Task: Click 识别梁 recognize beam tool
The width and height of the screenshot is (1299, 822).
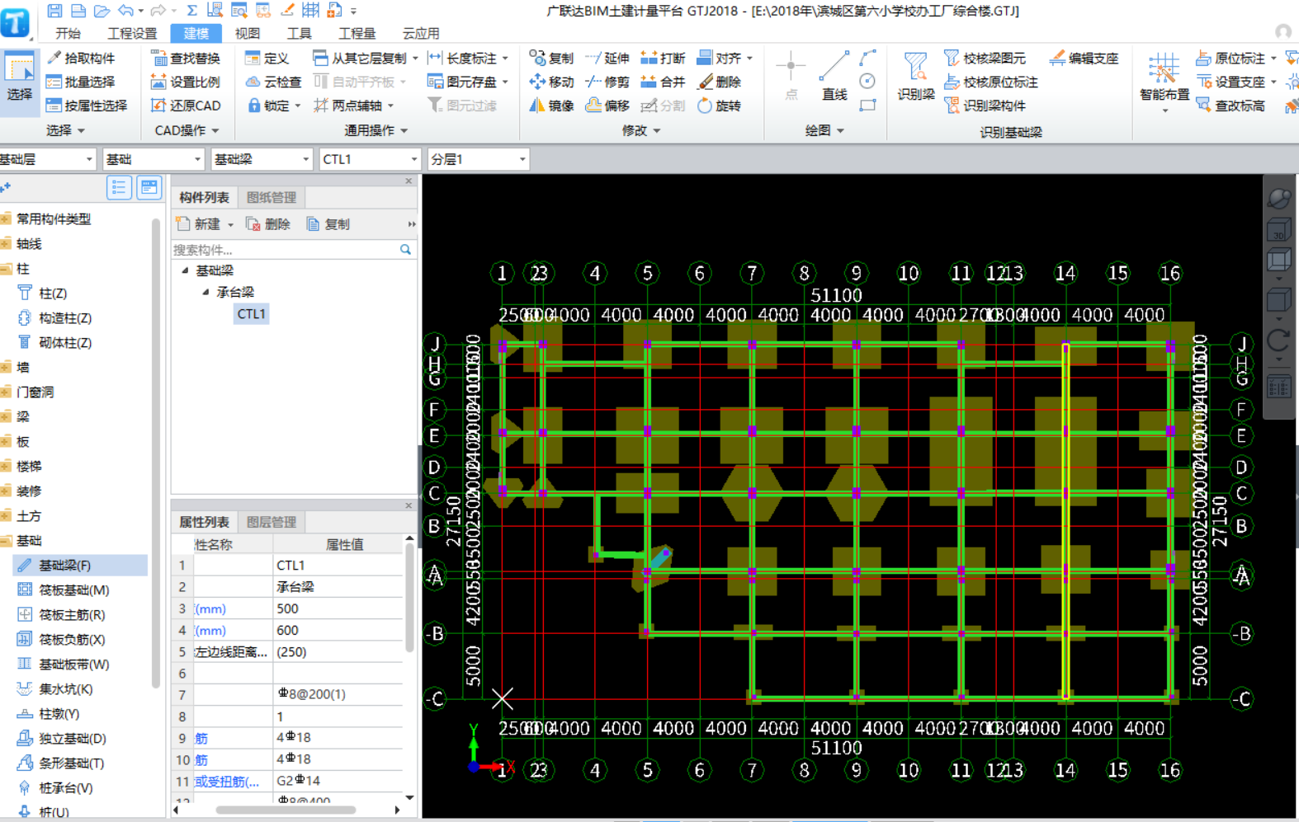Action: click(x=916, y=76)
